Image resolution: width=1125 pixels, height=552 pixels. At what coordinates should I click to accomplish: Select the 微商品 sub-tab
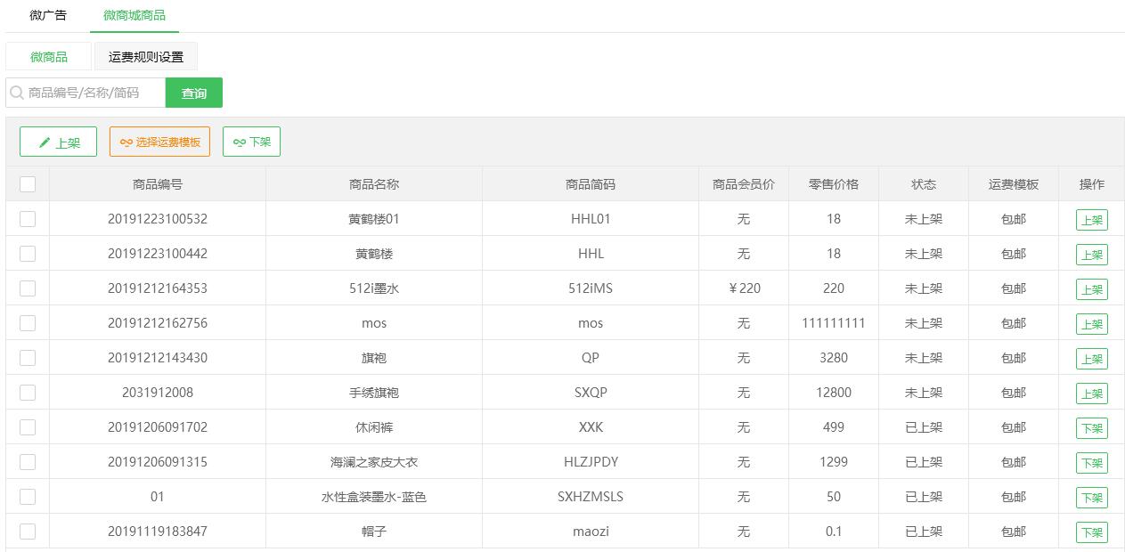point(49,57)
